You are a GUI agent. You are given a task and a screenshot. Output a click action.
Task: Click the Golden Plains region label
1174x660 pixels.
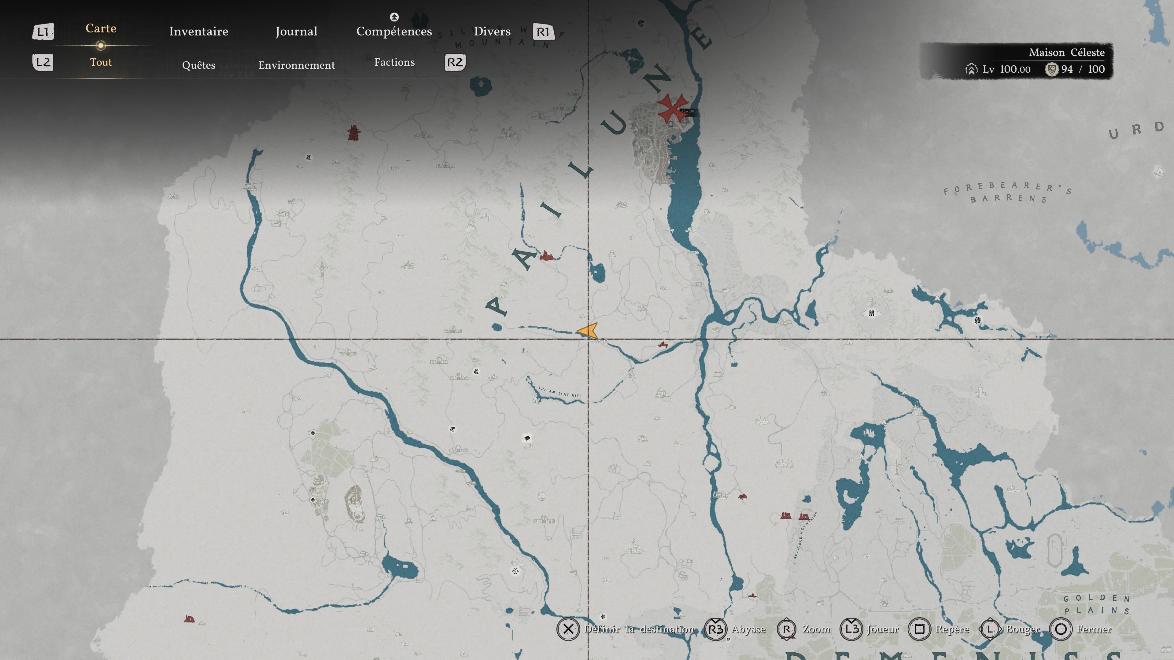point(1097,604)
